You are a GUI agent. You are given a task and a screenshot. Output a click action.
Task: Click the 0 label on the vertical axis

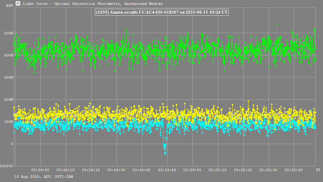pyautogui.click(x=12, y=144)
